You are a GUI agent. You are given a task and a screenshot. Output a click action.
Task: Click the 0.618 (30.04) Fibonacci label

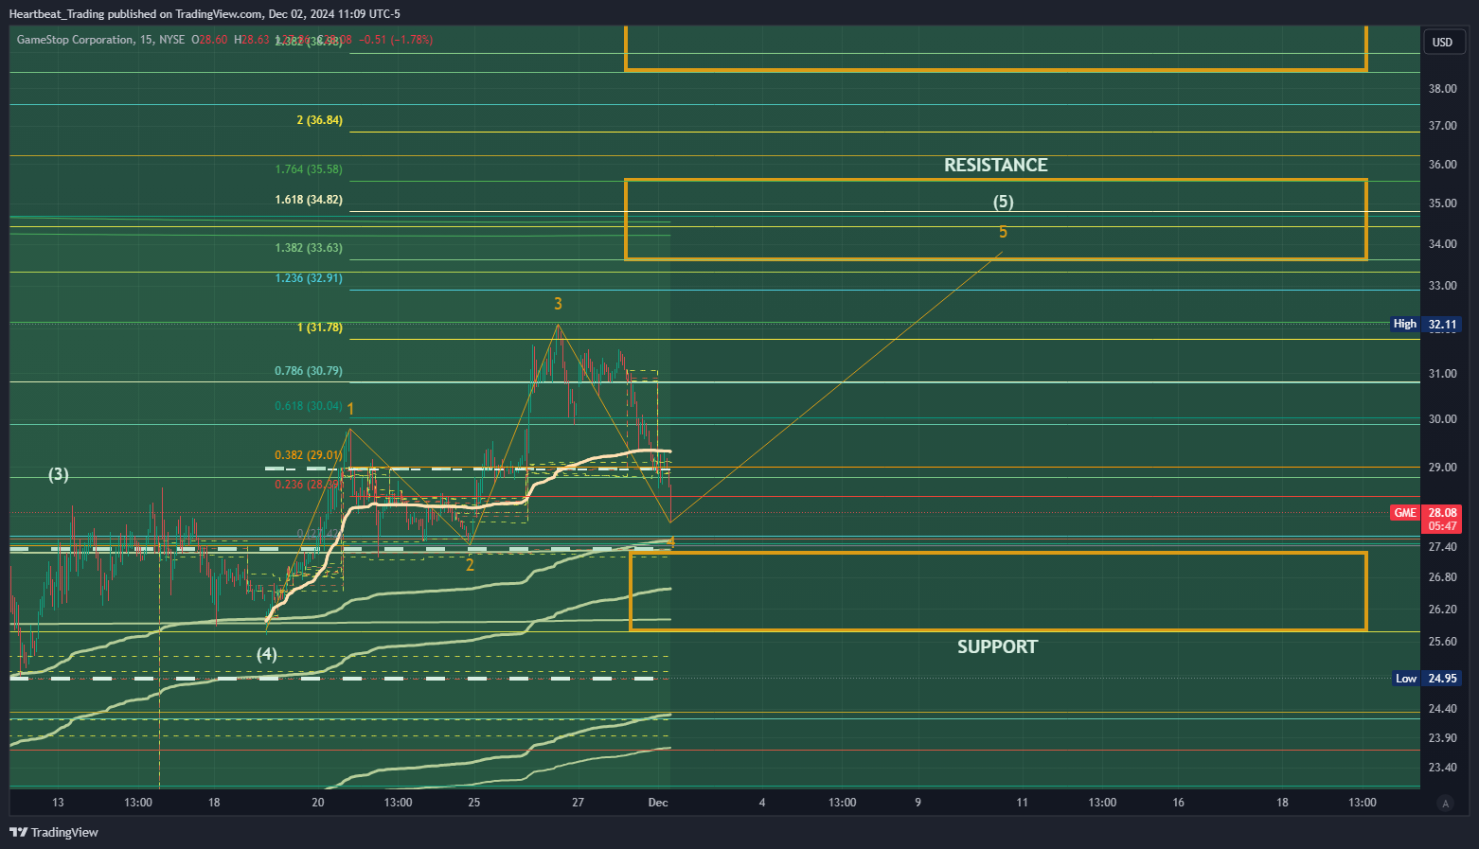pyautogui.click(x=309, y=406)
